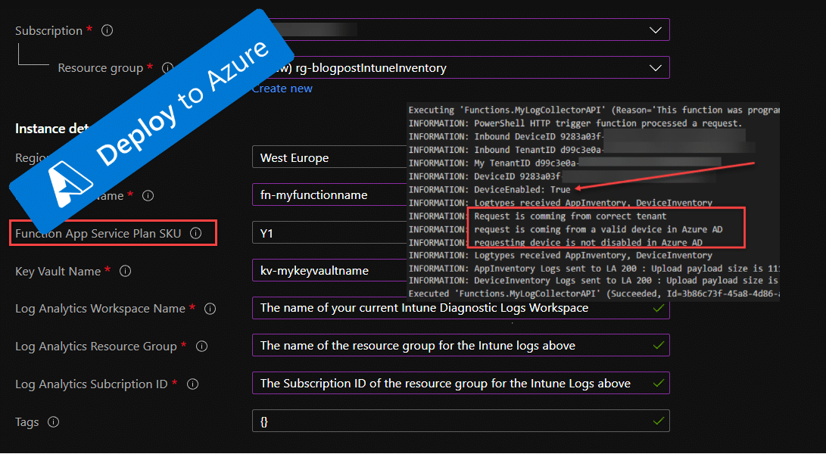Expand the rg-blogpostIntuneInventory selection chevron
The height and width of the screenshot is (454, 826).
pyautogui.click(x=654, y=67)
